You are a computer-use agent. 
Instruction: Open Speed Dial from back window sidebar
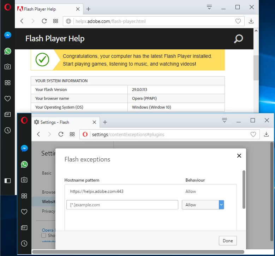pyautogui.click(x=7, y=83)
